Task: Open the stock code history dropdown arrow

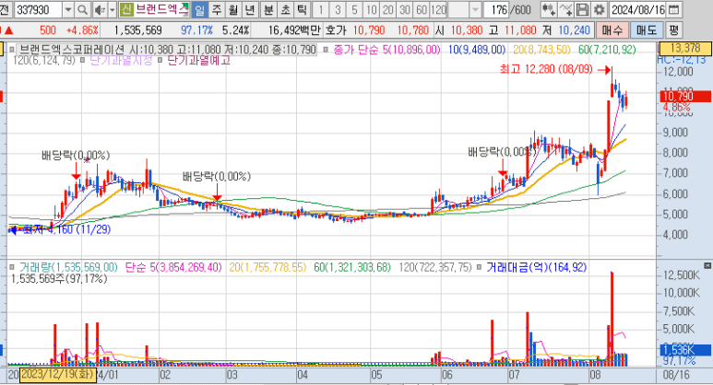Action: click(67, 9)
